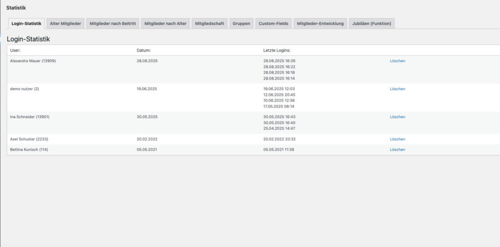
Task: Click Löschen for demo nutzer
Action: click(x=397, y=89)
